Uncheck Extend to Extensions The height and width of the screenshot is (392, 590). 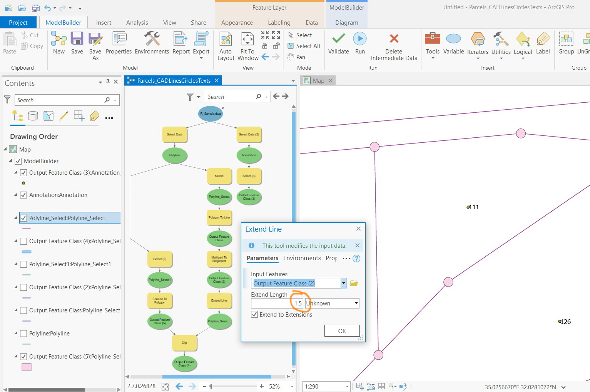pos(254,314)
